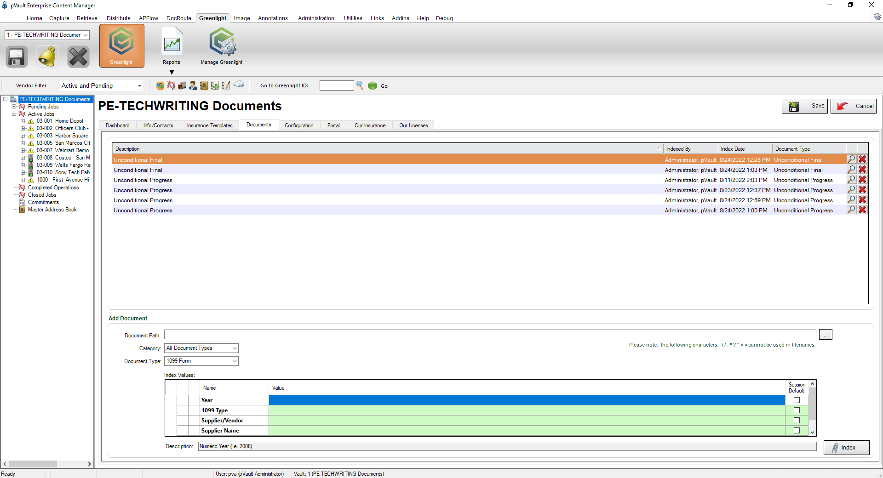Viewport: 883px width, 478px height.
Task: Click the magnifier next to Greenlight ID field
Action: pyautogui.click(x=360, y=85)
